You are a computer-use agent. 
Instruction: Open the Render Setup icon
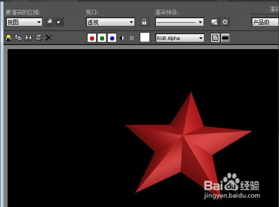pyautogui.click(x=215, y=22)
